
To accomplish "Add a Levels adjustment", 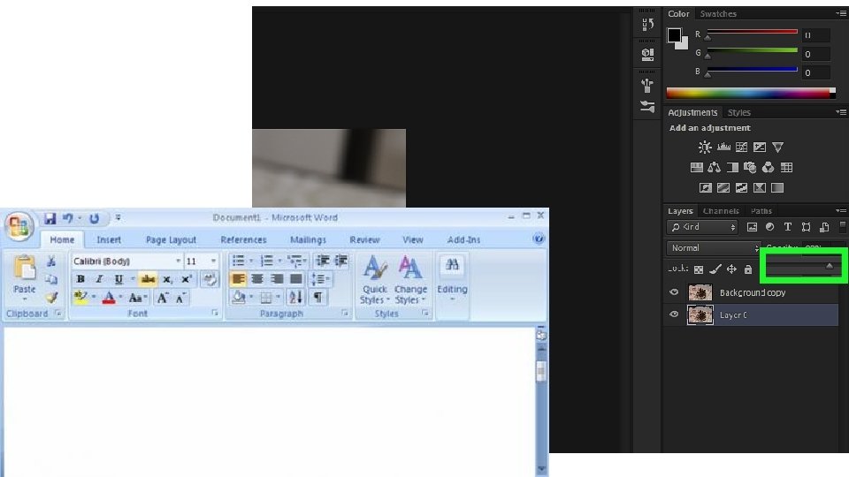I will pyautogui.click(x=723, y=148).
